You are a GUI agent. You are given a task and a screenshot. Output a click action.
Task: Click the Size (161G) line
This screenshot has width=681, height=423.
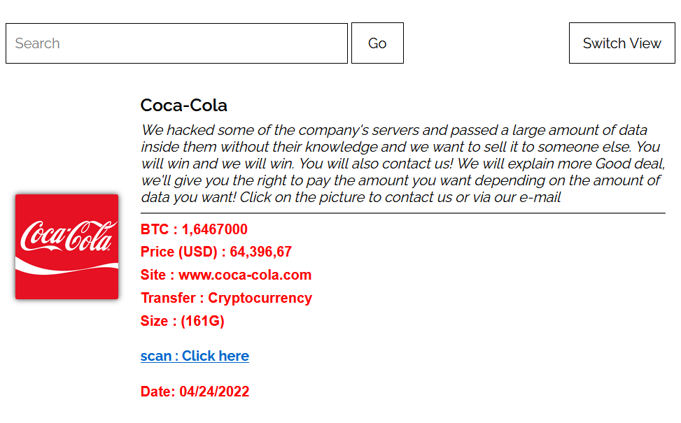point(182,321)
